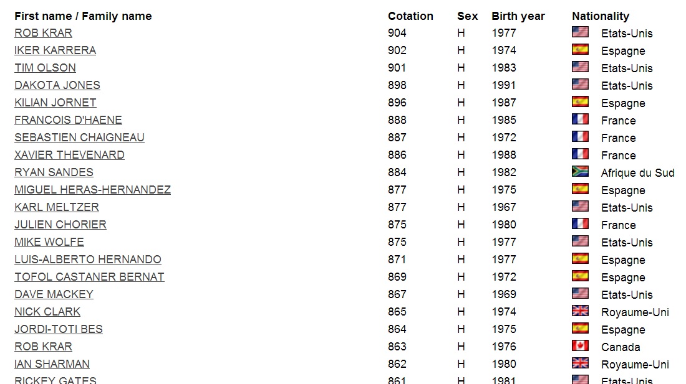This screenshot has width=686, height=384.
Task: Open Xavier Thevenard's profile link
Action: click(69, 155)
